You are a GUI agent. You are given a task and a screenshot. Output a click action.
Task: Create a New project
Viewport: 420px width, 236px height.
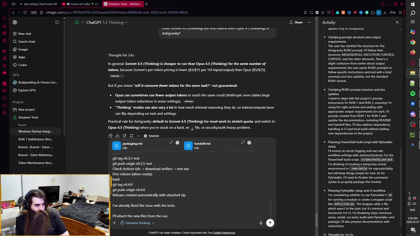pyautogui.click(x=26, y=109)
